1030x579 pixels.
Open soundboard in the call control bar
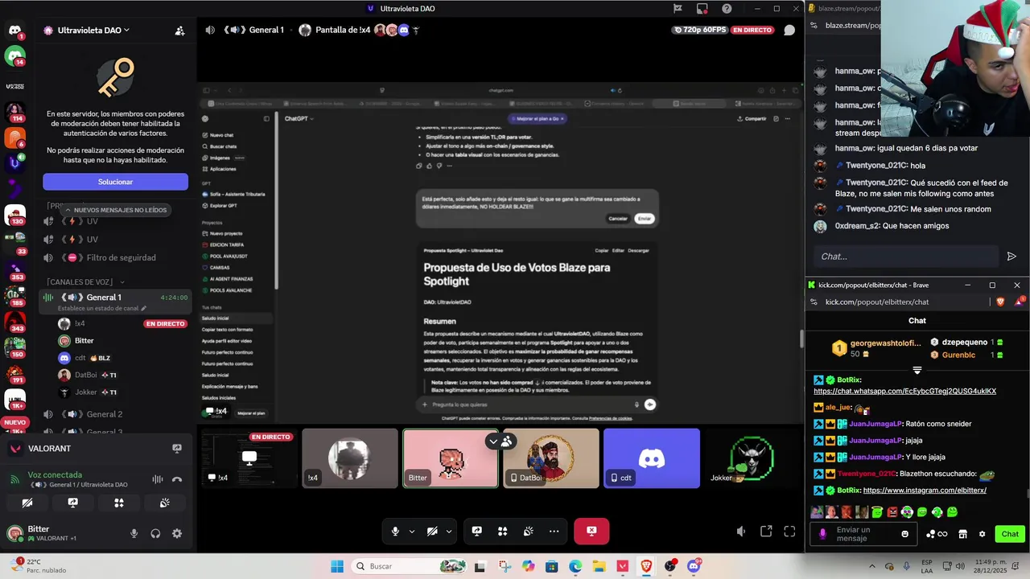click(x=529, y=531)
